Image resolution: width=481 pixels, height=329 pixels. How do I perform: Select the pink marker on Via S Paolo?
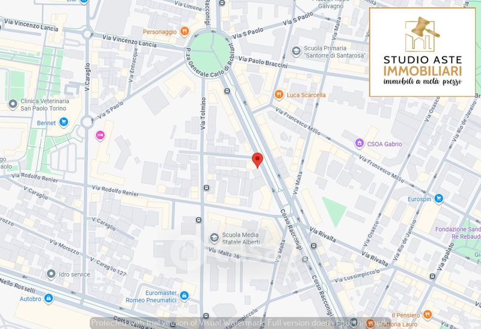pos(100,134)
